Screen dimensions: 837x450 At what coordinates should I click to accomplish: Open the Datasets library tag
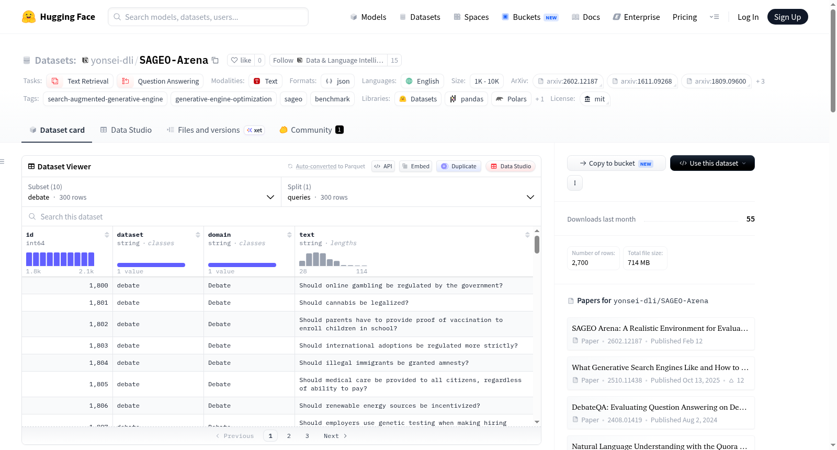(x=418, y=99)
